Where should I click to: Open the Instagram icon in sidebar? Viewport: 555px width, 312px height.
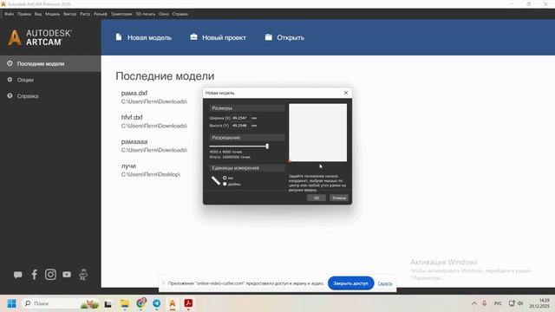point(50,275)
